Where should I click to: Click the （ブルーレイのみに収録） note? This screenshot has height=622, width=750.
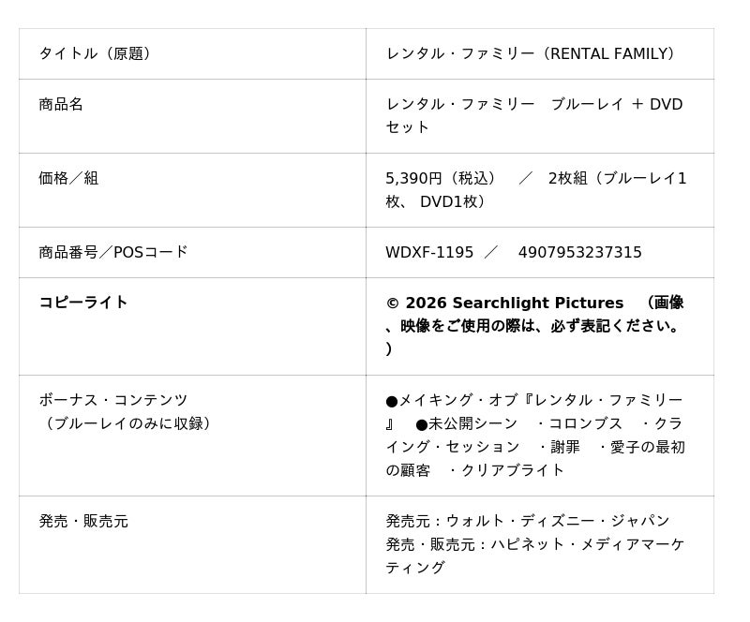click(x=128, y=423)
